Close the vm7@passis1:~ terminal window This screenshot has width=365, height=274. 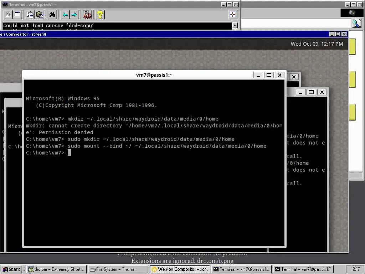pos(279,75)
